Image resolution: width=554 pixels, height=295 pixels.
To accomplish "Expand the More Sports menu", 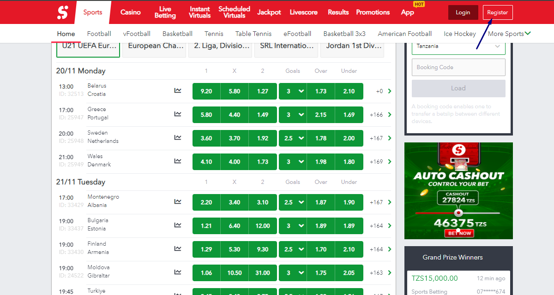I will point(509,34).
